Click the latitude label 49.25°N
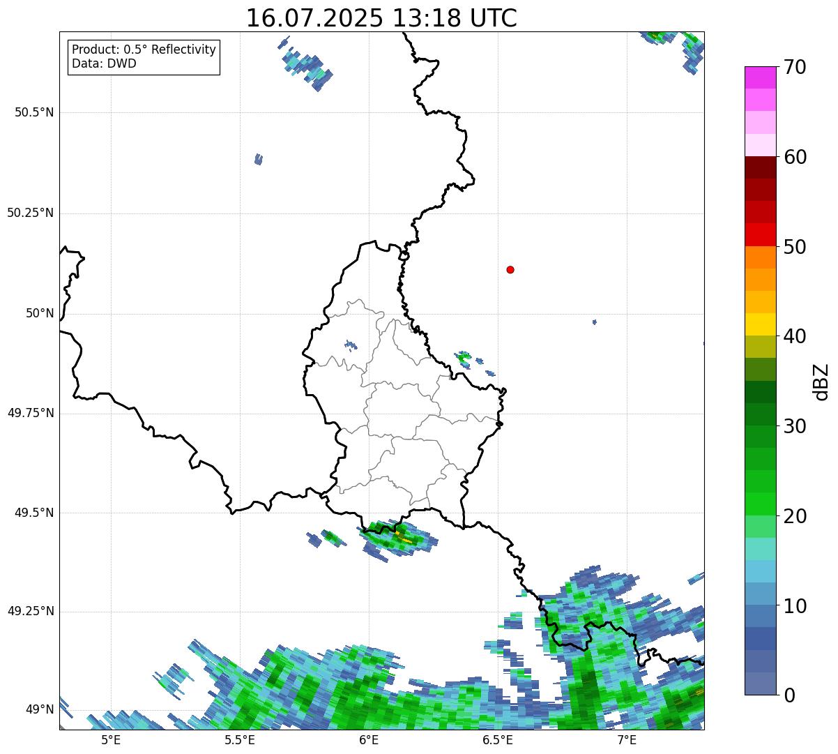Image resolution: width=838 pixels, height=754 pixels. tap(31, 611)
